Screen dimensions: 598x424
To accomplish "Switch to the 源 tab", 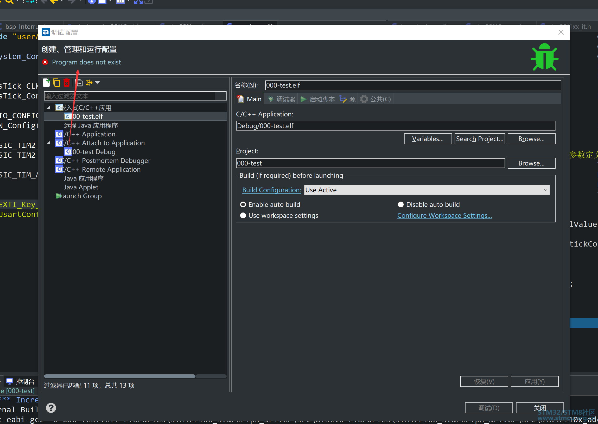I will [x=347, y=99].
